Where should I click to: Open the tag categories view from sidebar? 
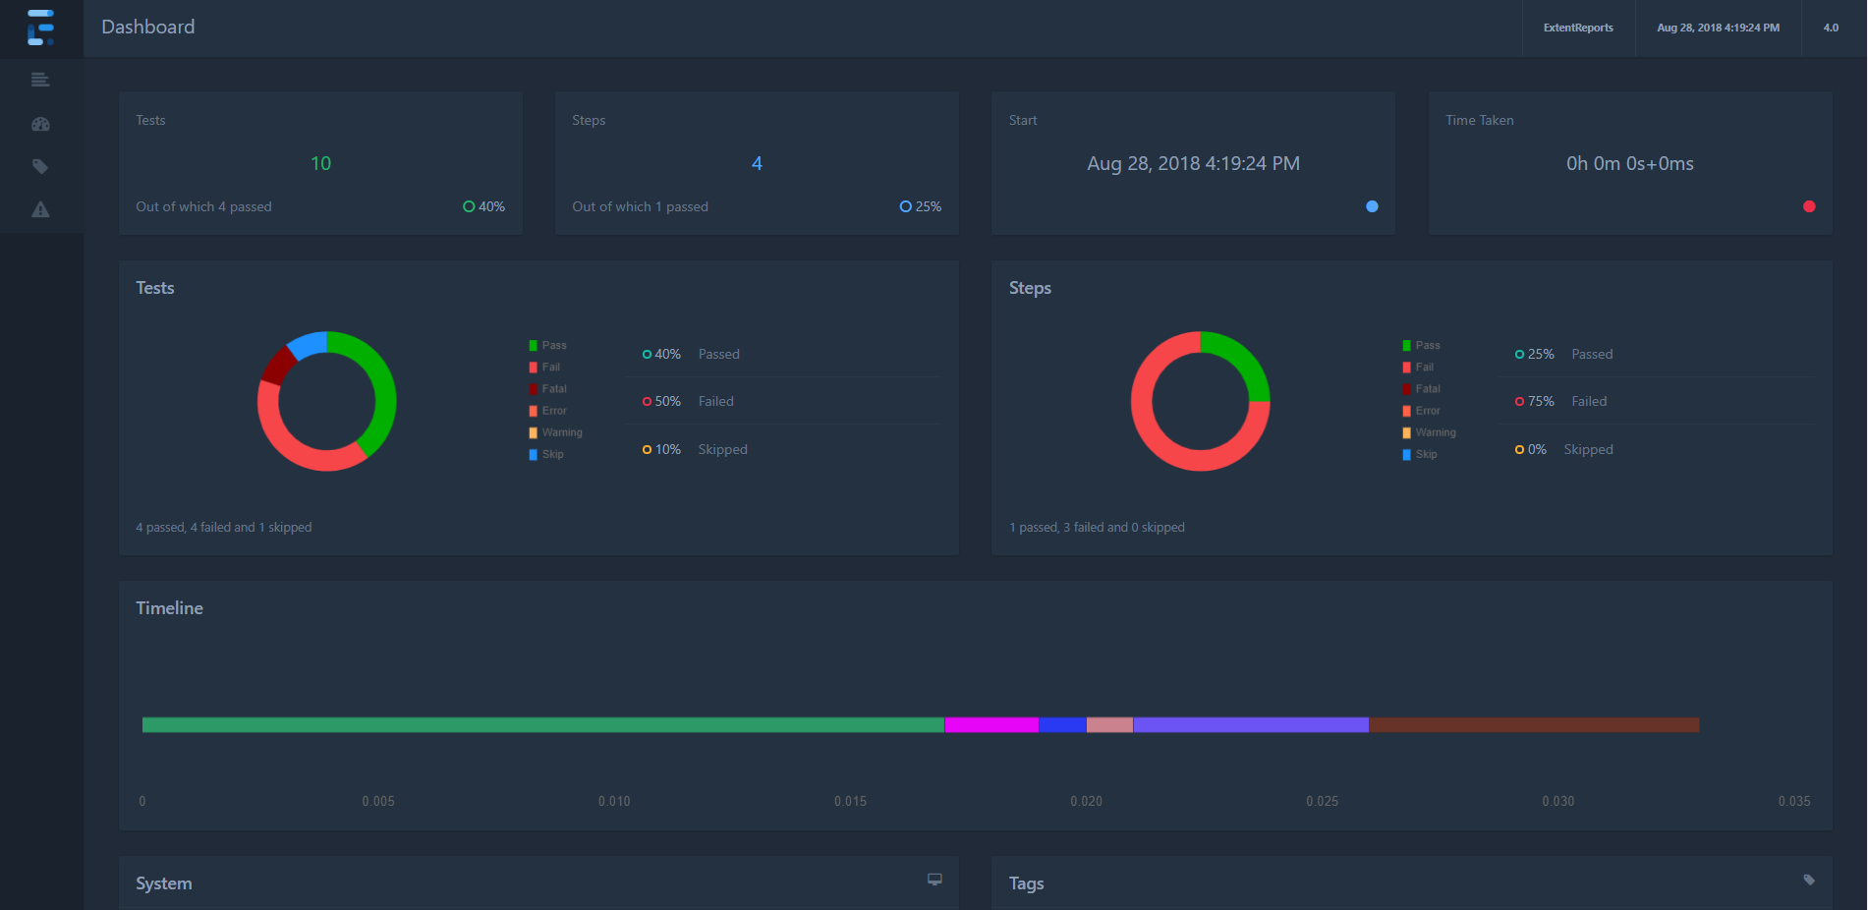point(40,166)
